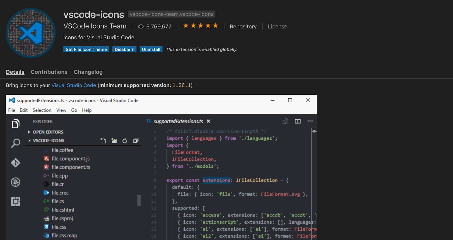Open the Disable dropdown
This screenshot has width=453, height=240.
[124, 49]
